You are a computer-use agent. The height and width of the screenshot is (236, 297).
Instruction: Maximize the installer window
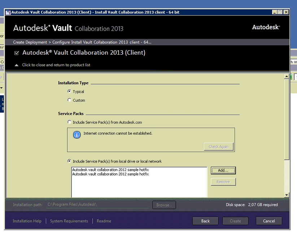point(280,12)
